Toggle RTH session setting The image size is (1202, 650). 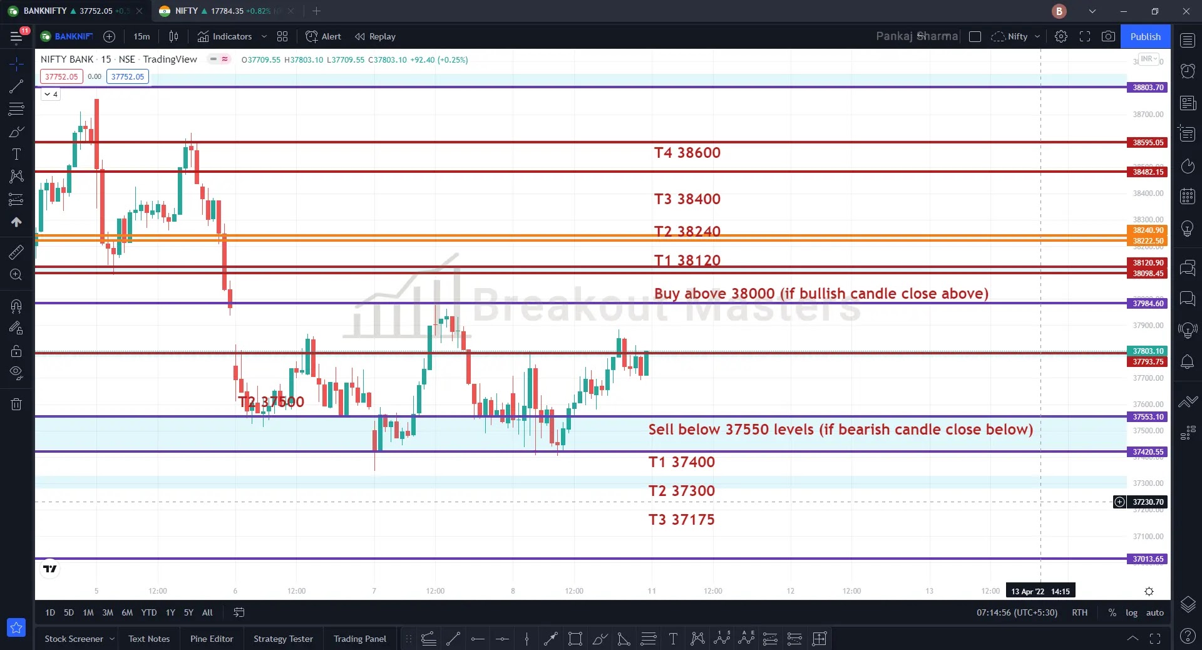coord(1079,612)
